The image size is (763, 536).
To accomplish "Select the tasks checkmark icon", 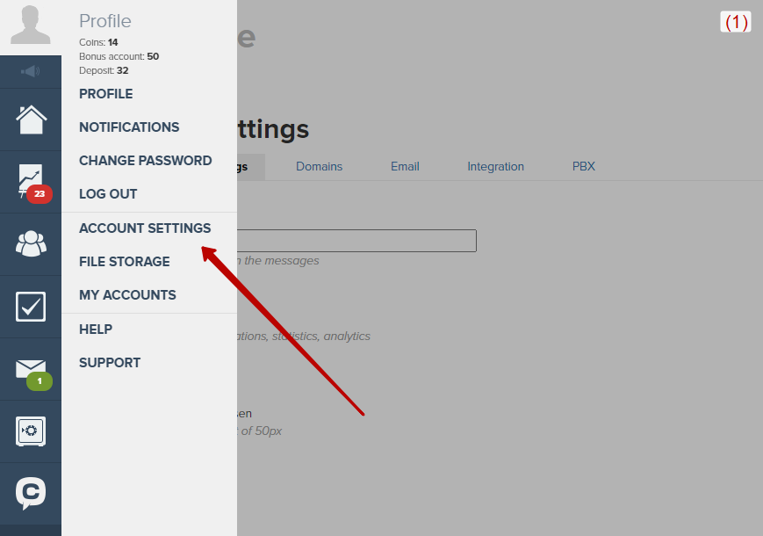I will tap(31, 307).
